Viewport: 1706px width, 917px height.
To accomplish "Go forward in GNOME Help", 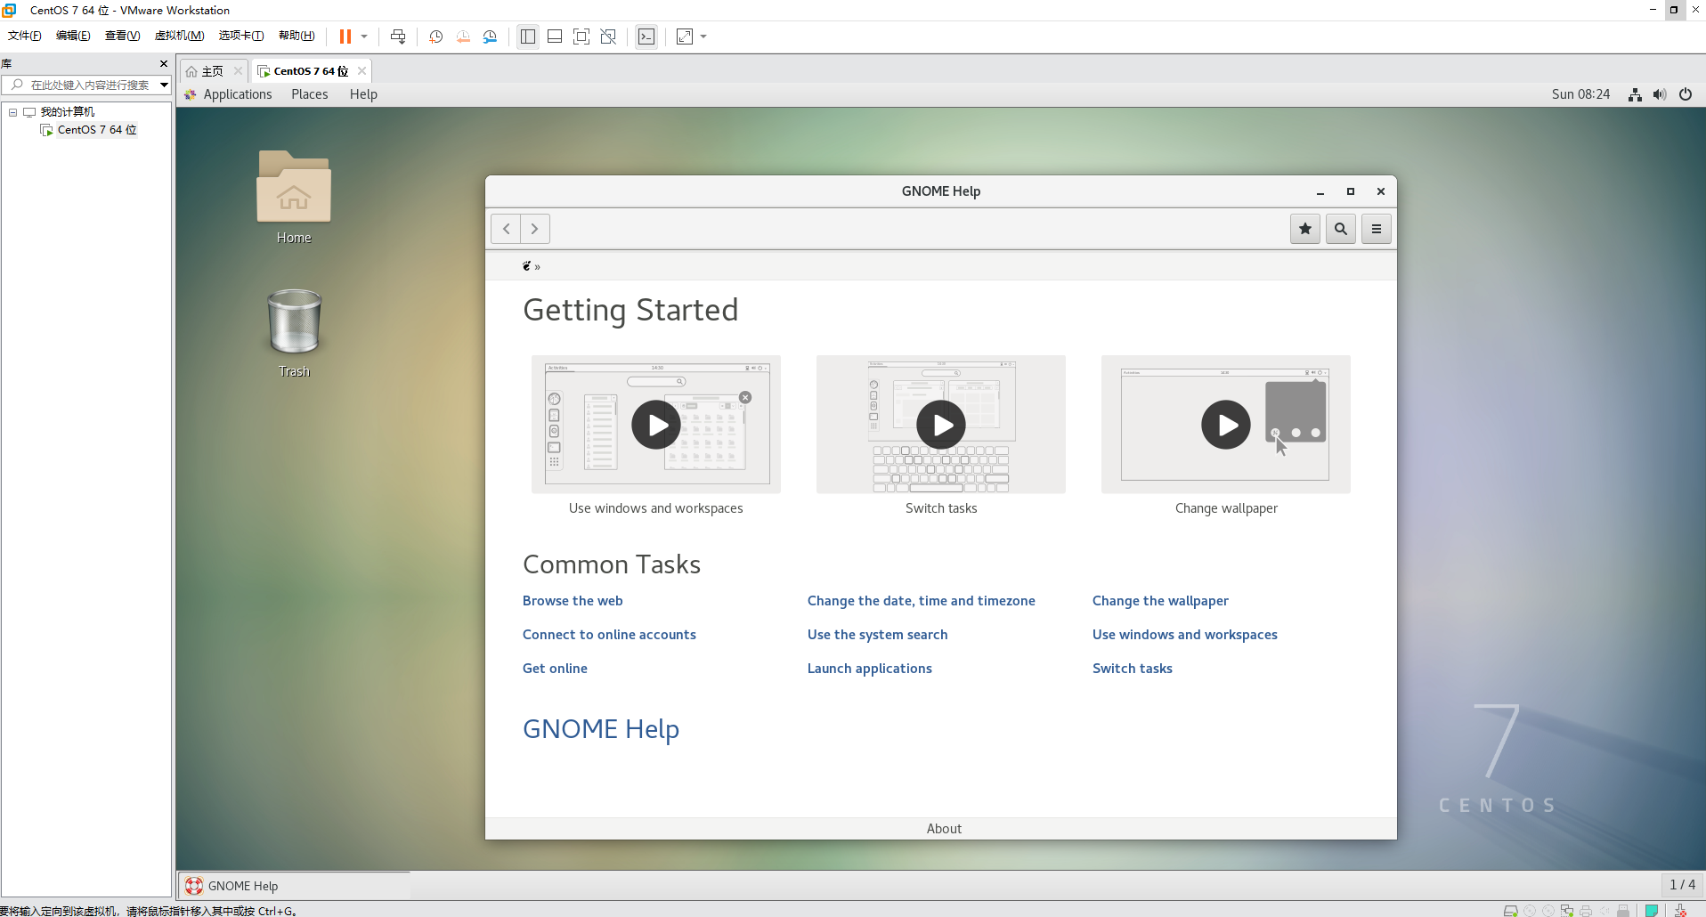I will click(x=535, y=229).
